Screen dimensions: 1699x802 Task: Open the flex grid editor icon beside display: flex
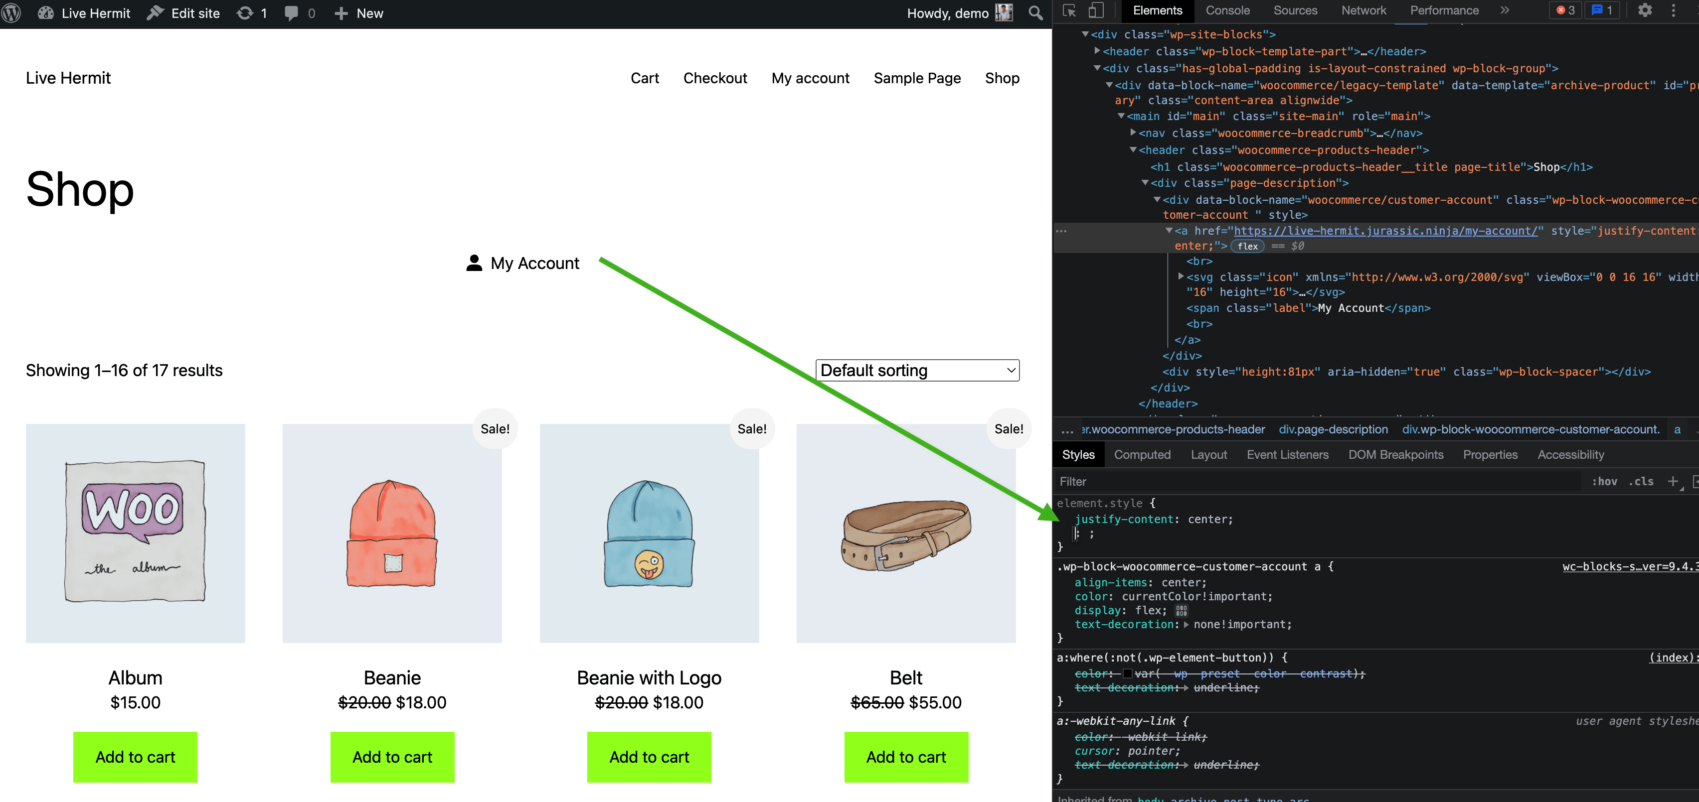[x=1181, y=610]
